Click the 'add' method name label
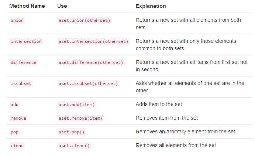The image size is (255, 157). pos(14,105)
